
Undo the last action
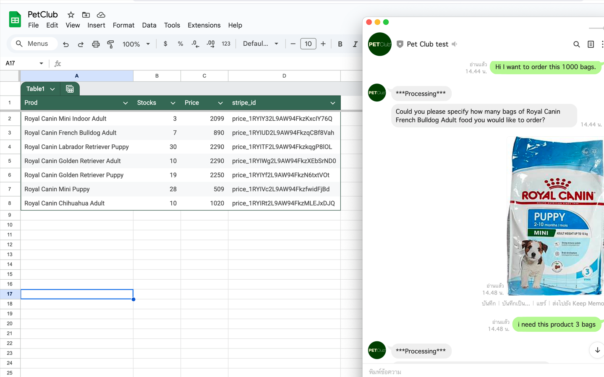pyautogui.click(x=66, y=44)
